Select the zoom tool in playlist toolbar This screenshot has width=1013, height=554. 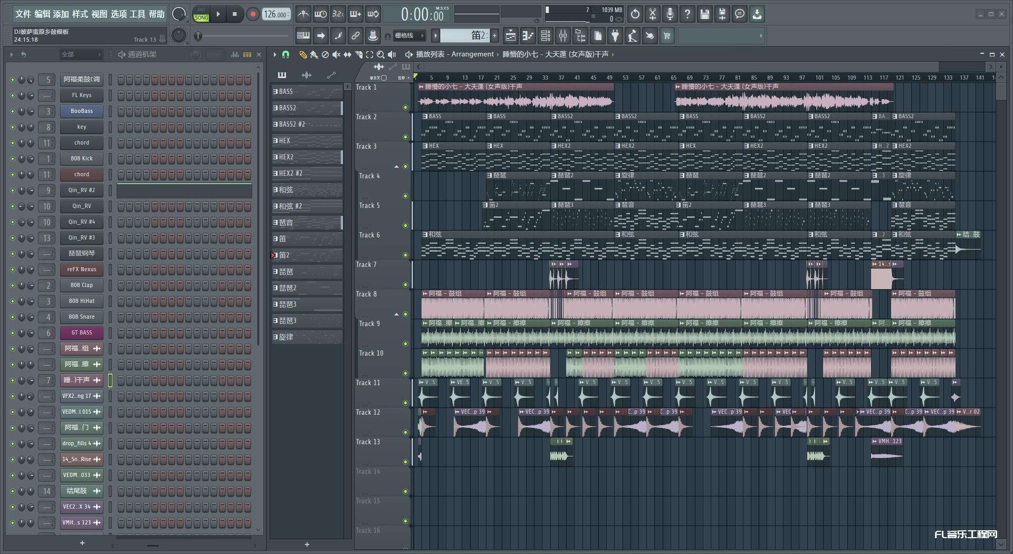pyautogui.click(x=380, y=54)
